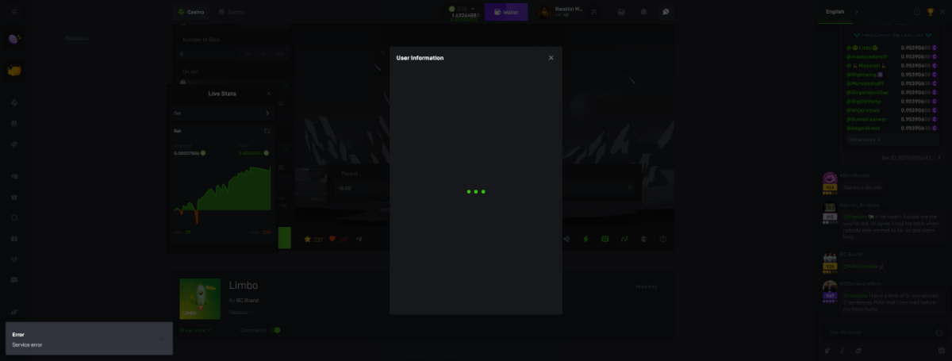Switch to the Sports tab
The width and height of the screenshot is (952, 361).
[231, 12]
